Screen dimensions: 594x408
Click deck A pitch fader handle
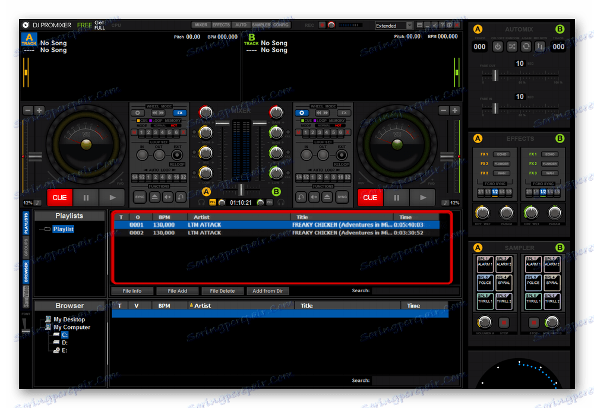coord(35,156)
